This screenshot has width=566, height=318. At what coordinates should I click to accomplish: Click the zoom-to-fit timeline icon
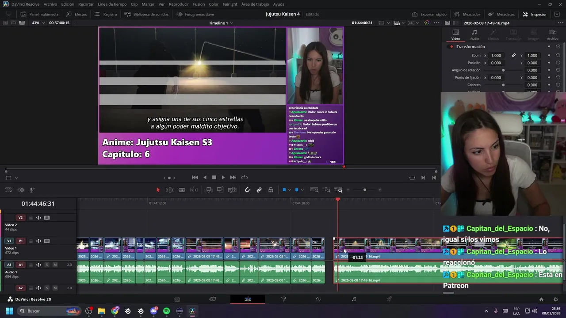point(314,190)
